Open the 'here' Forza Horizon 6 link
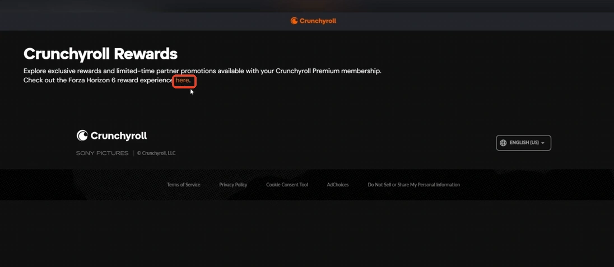The image size is (614, 267). point(183,80)
